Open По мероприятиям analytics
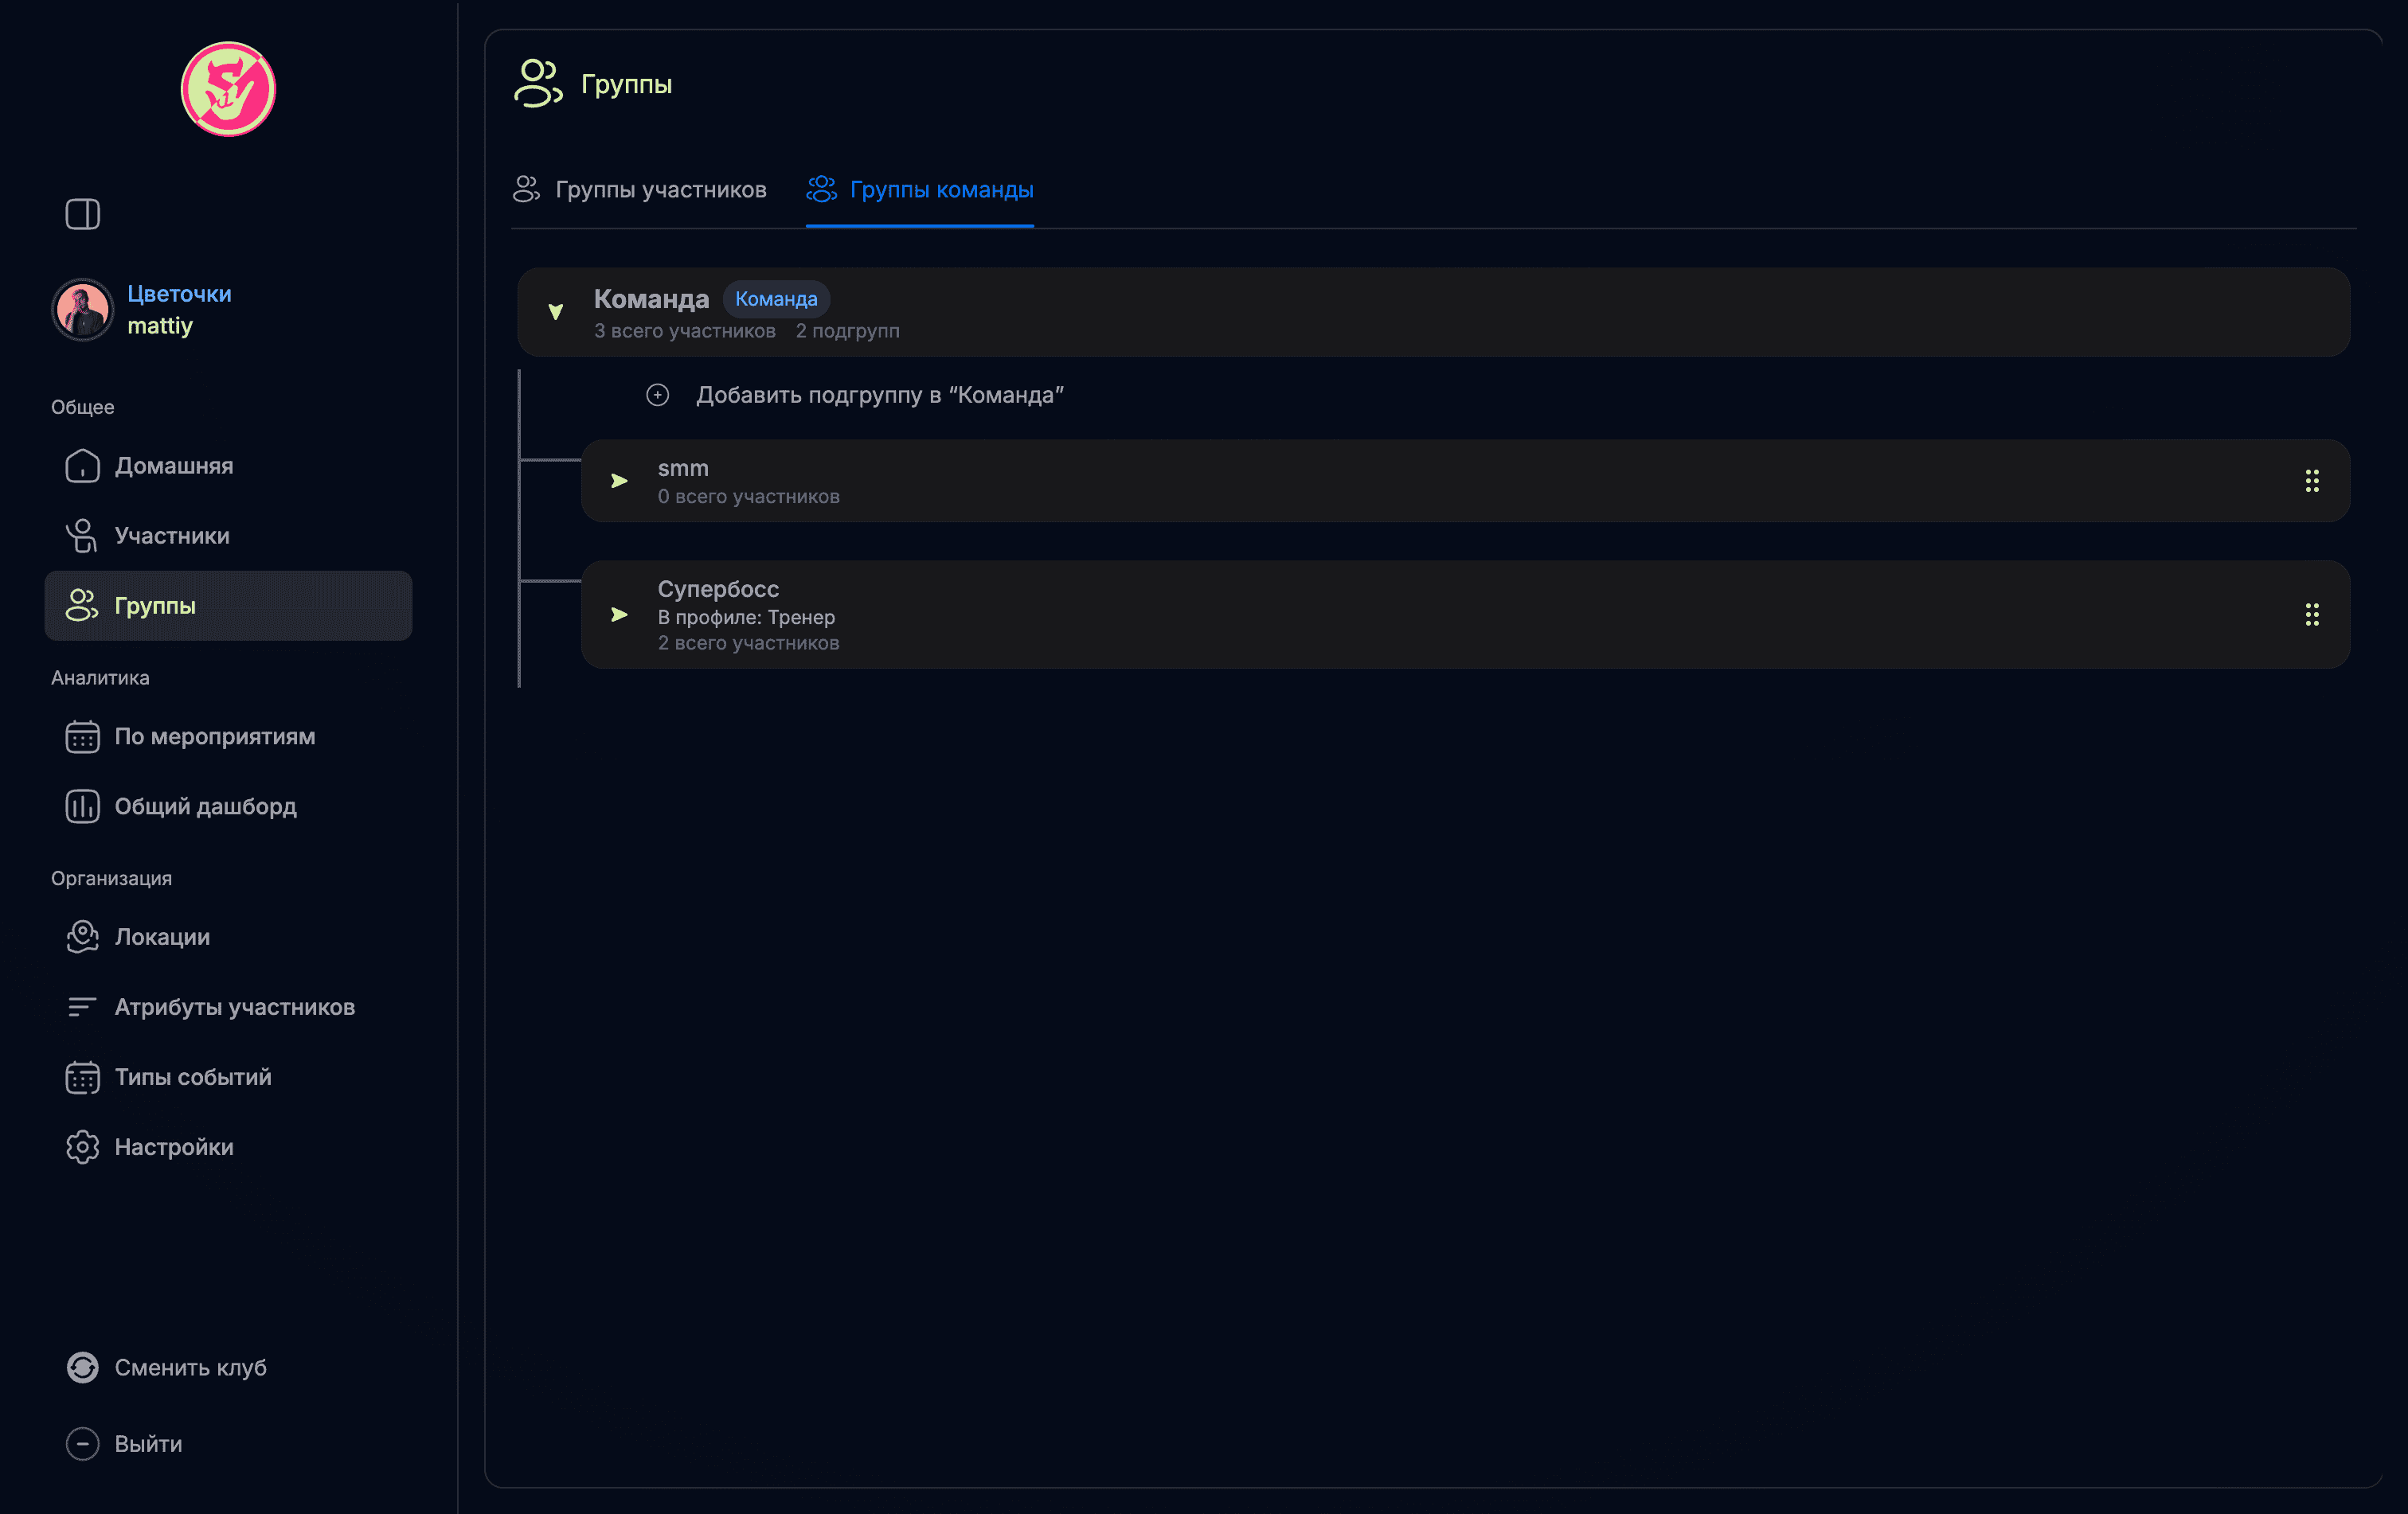 click(214, 736)
